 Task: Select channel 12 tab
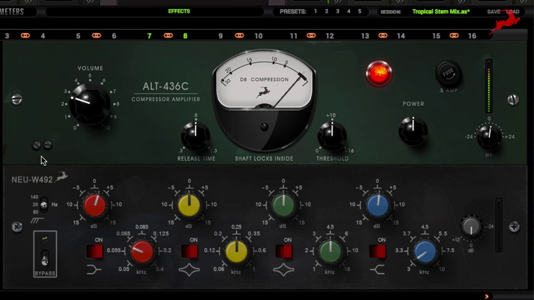330,36
